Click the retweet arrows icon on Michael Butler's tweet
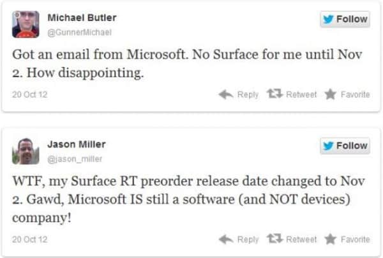This screenshot has height=258, width=383. tap(275, 95)
